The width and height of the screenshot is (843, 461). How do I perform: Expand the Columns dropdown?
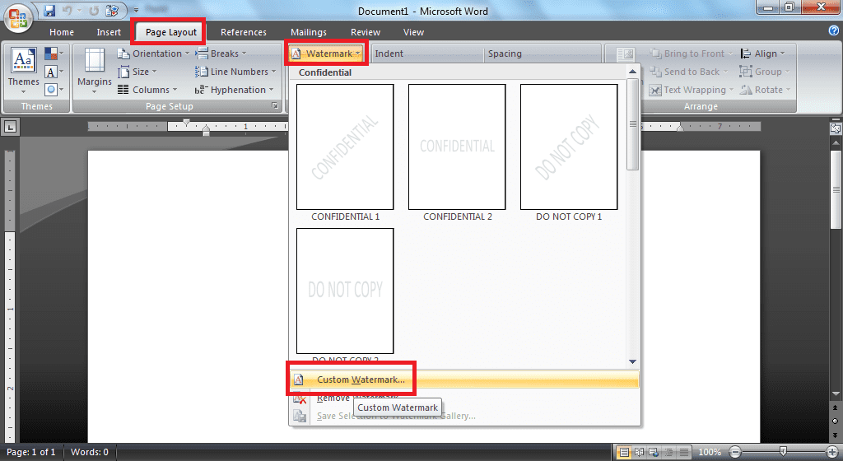pyautogui.click(x=147, y=90)
